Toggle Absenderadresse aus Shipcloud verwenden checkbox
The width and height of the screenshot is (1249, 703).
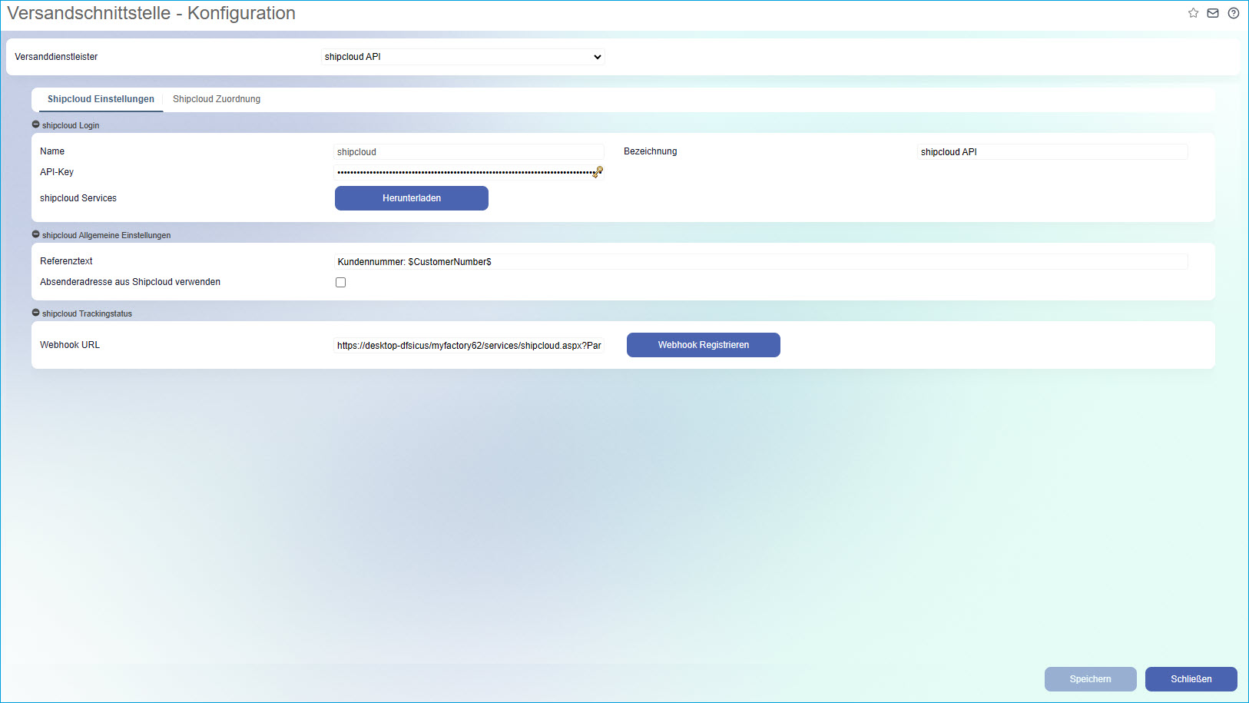[x=340, y=283]
